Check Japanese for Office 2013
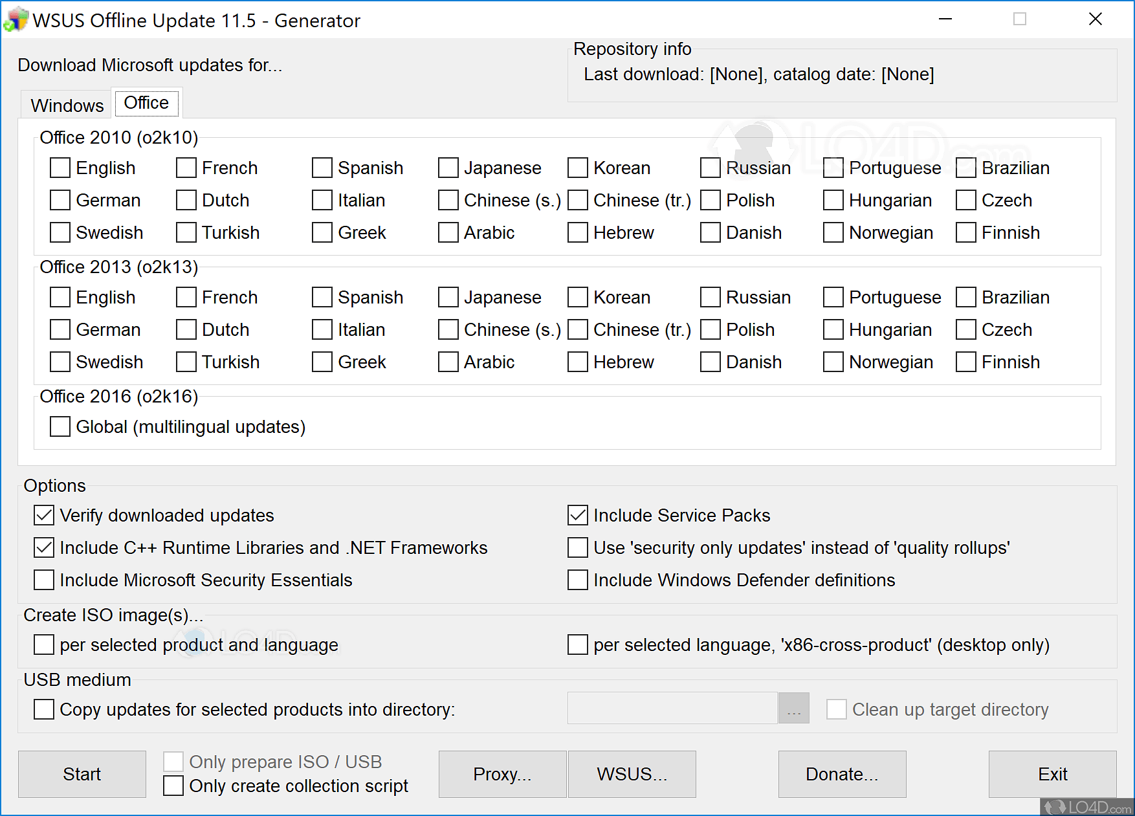 448,297
